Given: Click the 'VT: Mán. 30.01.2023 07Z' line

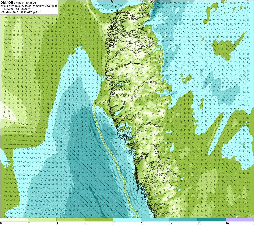Looking at the screenshot, I should pyautogui.click(x=16, y=12).
